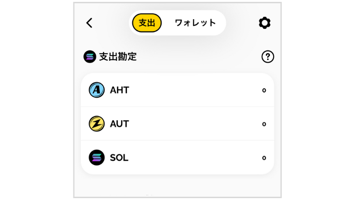355x200 pixels.
Task: Click the AHT blue coin icon
Action: click(97, 90)
